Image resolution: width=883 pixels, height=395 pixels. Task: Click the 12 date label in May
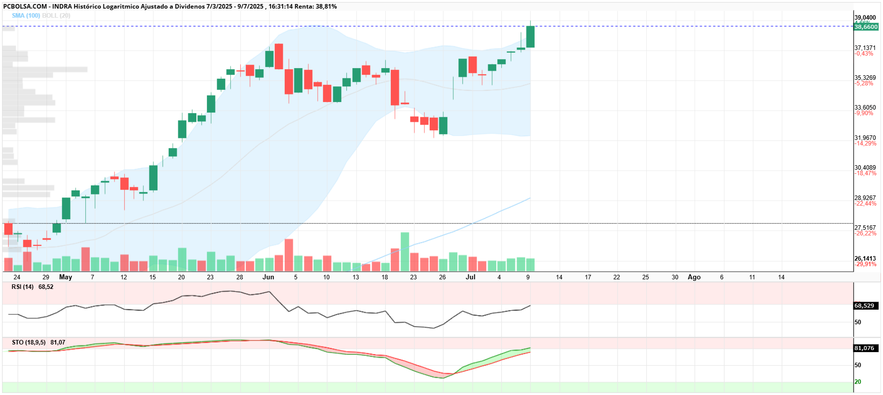click(124, 277)
